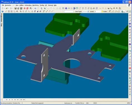This screenshot has width=132, height=105.
Task: Select the magnifier zoom tool
Action: coord(29,11)
